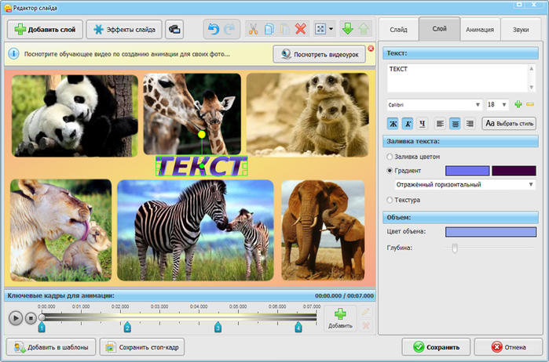Click 'Посмотреть видеоурок' button
549x362 pixels.
click(320, 55)
